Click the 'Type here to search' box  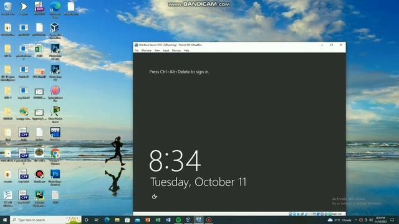(x=46, y=220)
